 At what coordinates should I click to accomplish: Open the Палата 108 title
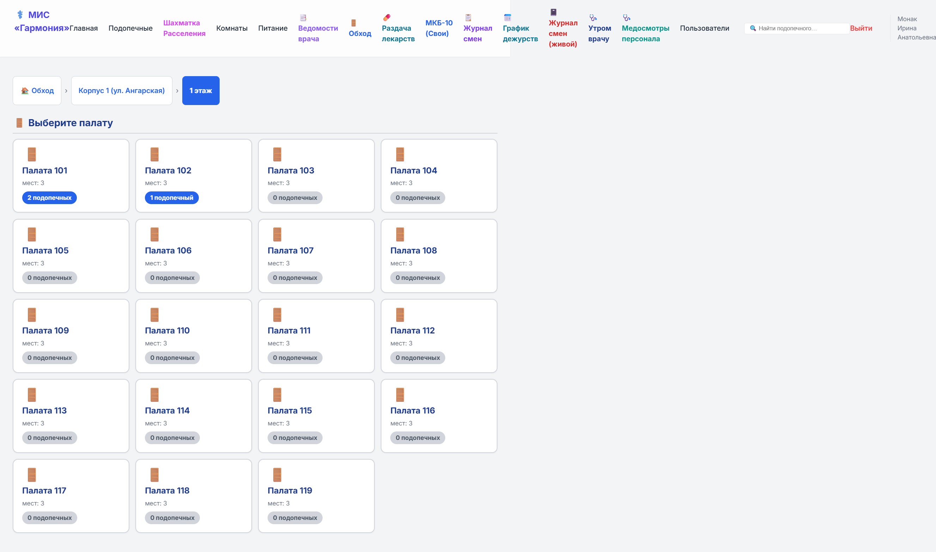pyautogui.click(x=413, y=250)
